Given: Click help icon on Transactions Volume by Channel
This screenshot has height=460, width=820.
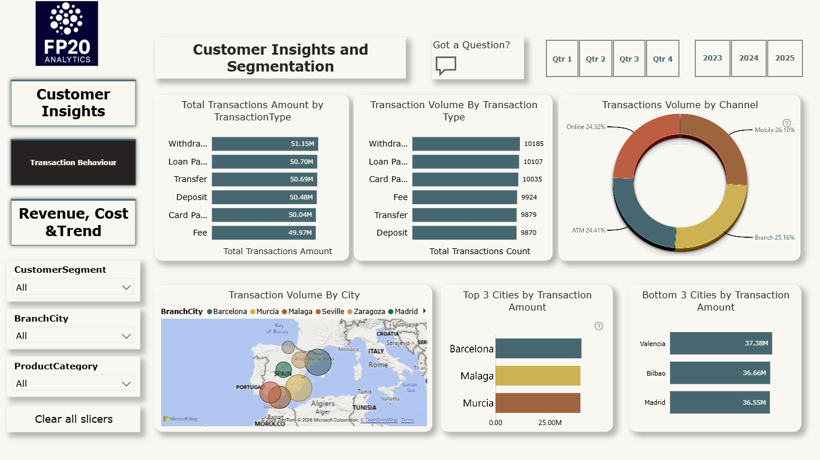Looking at the screenshot, I should tap(787, 123).
